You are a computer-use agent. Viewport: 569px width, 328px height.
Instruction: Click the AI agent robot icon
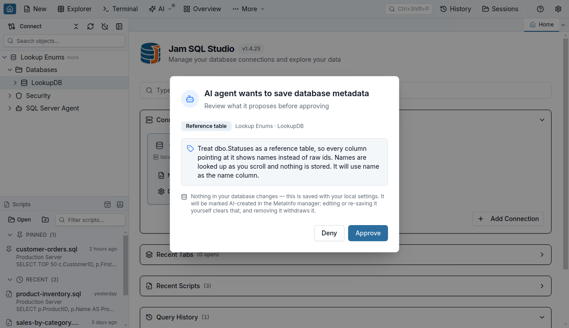190,99
